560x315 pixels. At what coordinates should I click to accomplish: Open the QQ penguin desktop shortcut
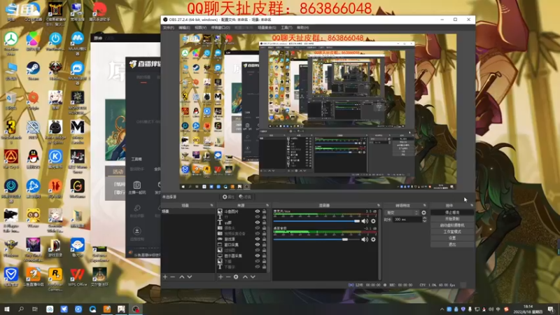click(33, 160)
